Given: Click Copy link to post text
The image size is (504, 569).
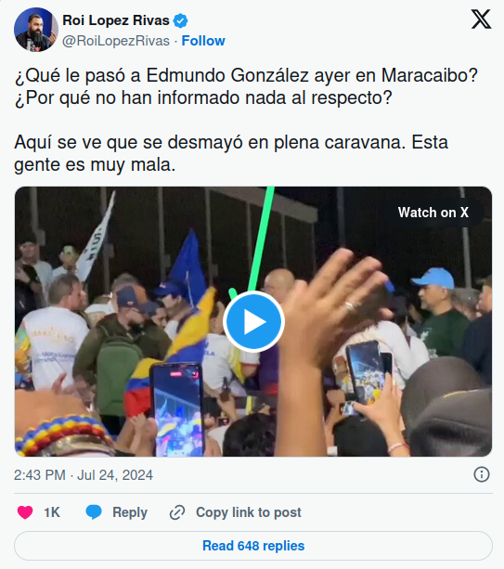Looking at the screenshot, I should [249, 512].
